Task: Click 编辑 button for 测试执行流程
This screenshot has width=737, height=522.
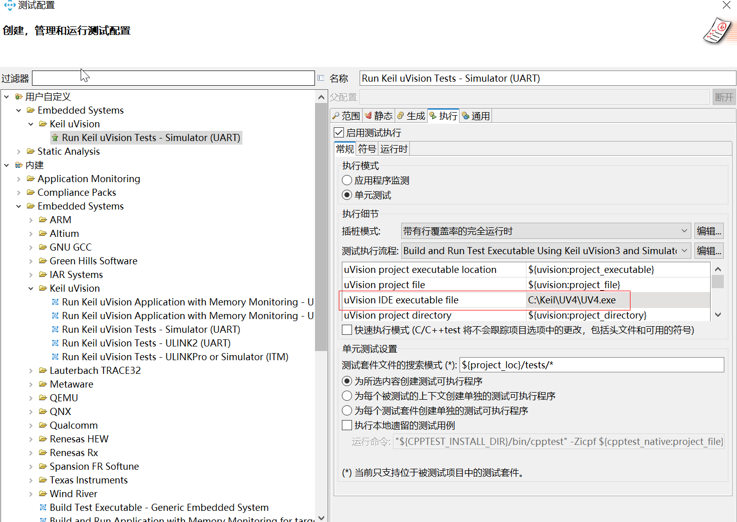Action: (x=709, y=251)
